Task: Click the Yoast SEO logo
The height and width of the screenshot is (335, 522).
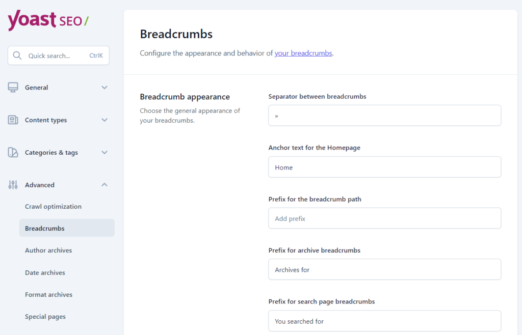Action: coord(48,20)
